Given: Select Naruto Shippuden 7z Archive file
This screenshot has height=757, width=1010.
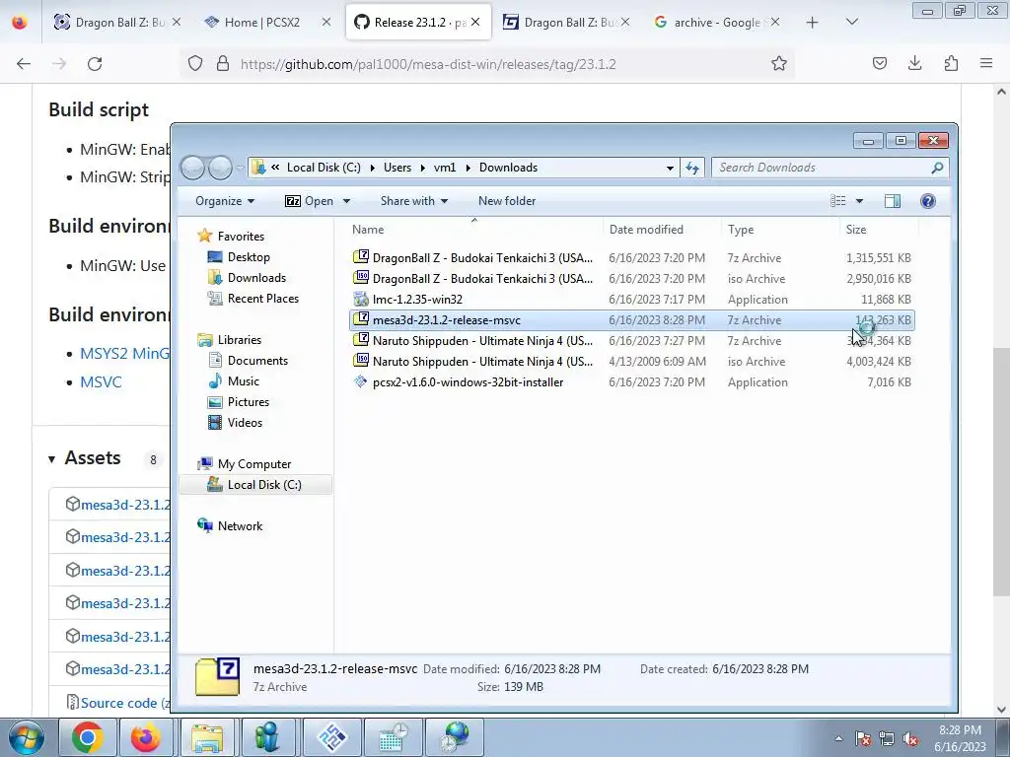Looking at the screenshot, I should click(x=631, y=340).
